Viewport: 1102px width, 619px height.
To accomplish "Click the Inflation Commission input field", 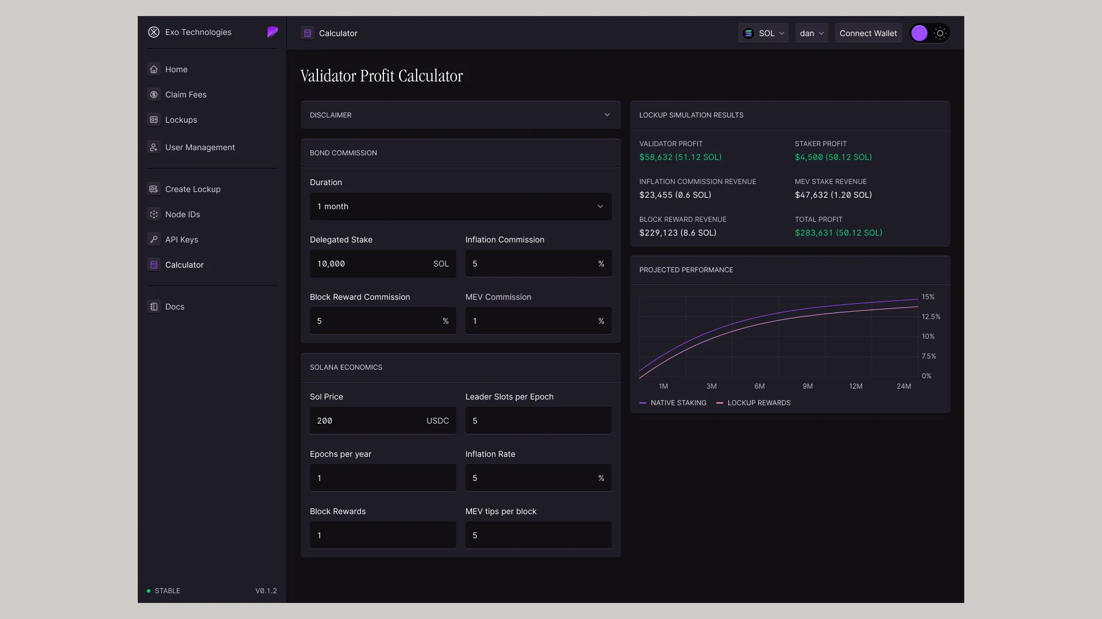I will pyautogui.click(x=538, y=264).
